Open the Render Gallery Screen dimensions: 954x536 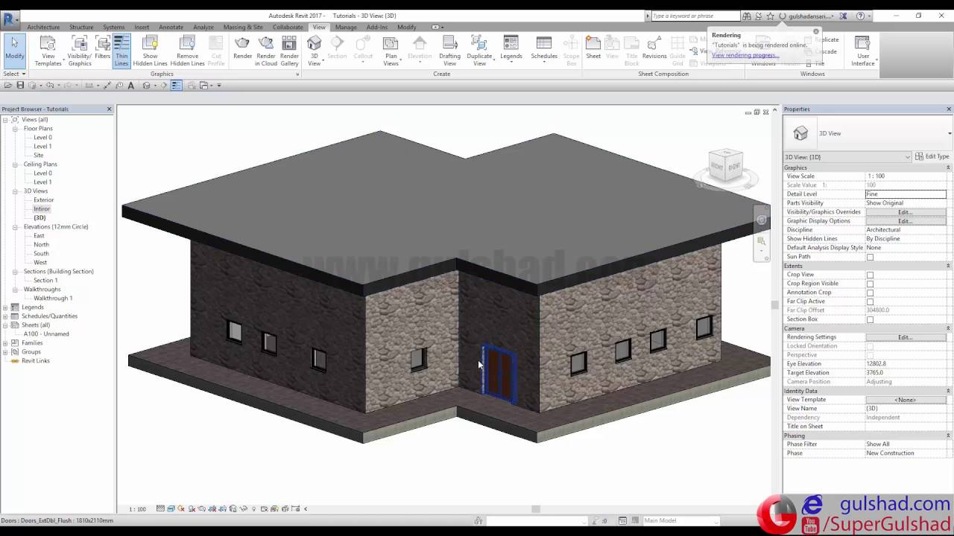(289, 51)
